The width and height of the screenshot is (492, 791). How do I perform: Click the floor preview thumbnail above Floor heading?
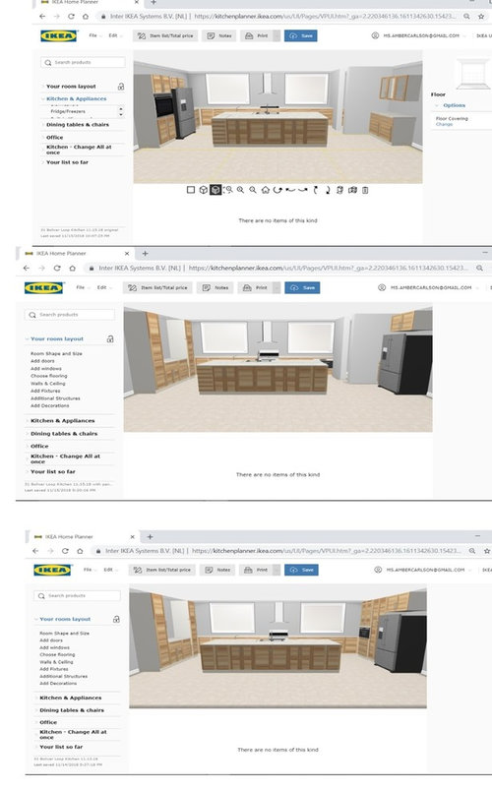[x=472, y=73]
